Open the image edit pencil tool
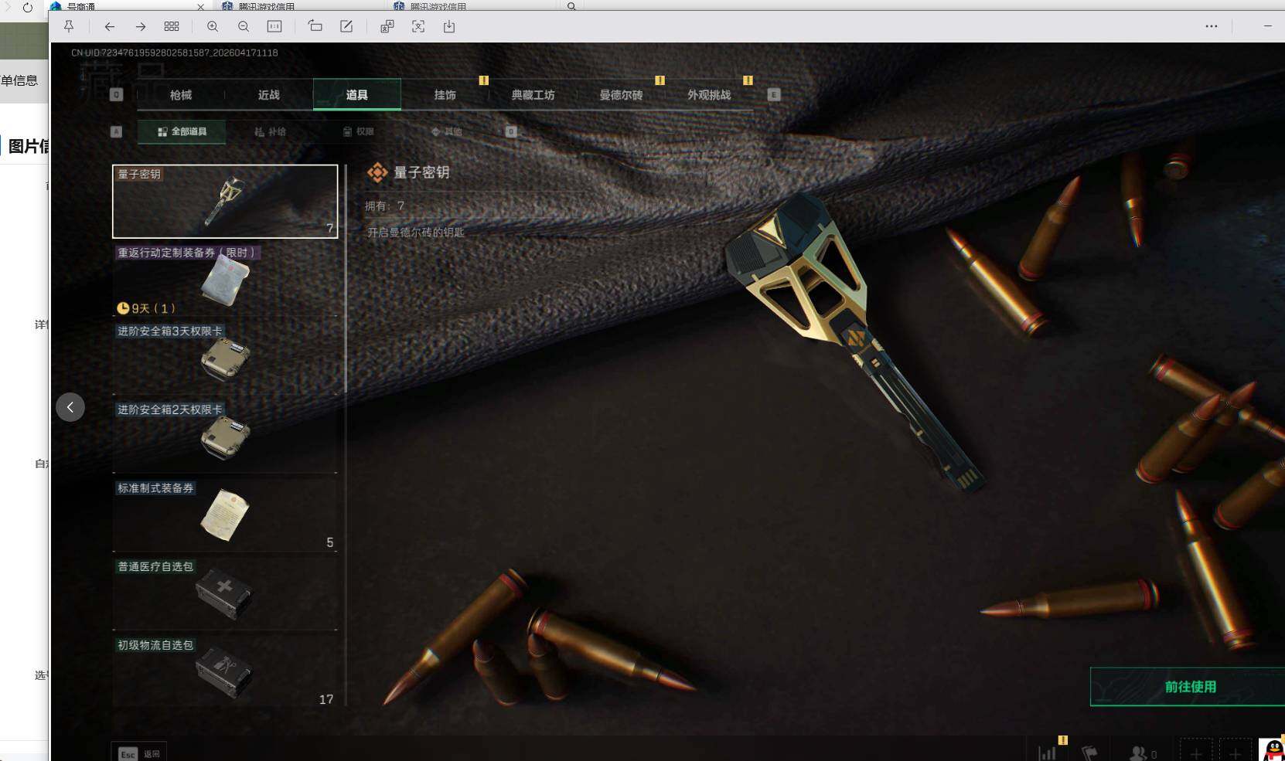The width and height of the screenshot is (1285, 761). [346, 26]
